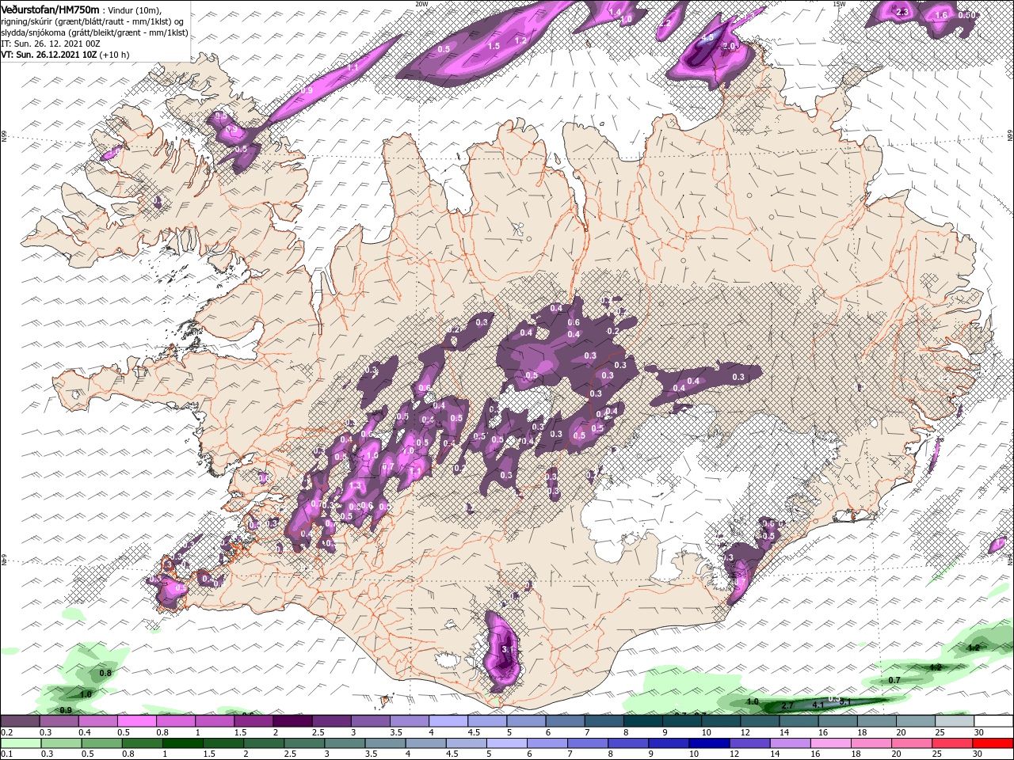Click the 0.50 value at the top right edge

pyautogui.click(x=966, y=15)
